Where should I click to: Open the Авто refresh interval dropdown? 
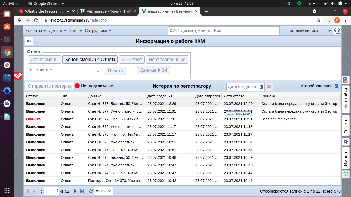pos(103,191)
